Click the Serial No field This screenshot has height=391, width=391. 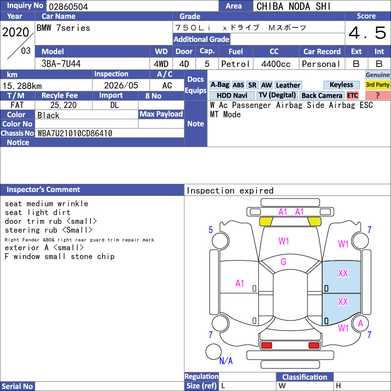(x=109, y=386)
